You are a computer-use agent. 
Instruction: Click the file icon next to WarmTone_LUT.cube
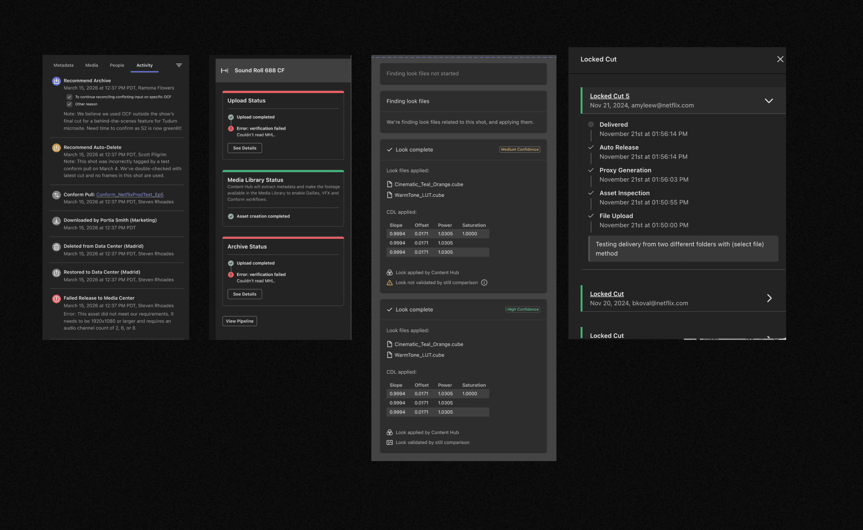(390, 195)
